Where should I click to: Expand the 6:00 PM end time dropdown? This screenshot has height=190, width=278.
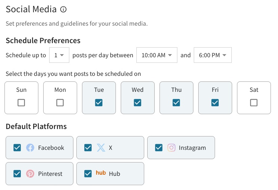click(x=213, y=55)
